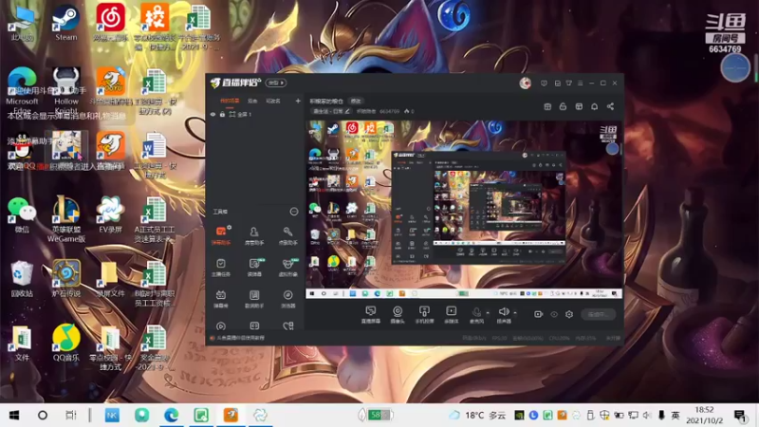This screenshot has width=759, height=427.
Task: Toggle the lock on the 全屏 1 source
Action: coord(222,114)
